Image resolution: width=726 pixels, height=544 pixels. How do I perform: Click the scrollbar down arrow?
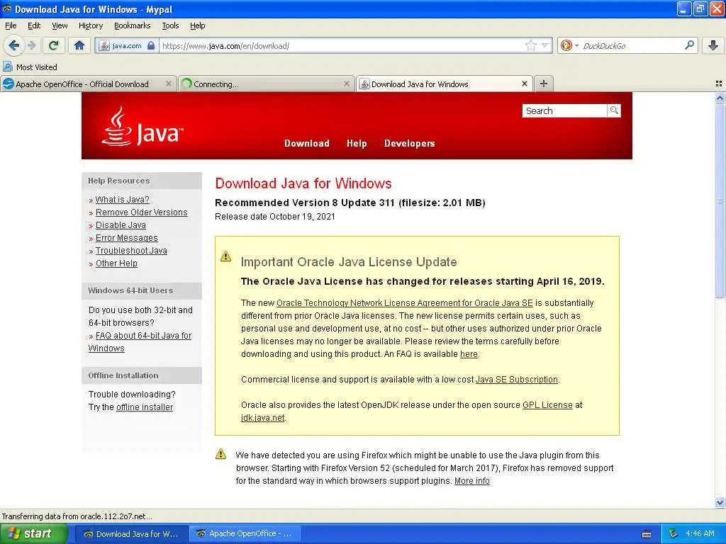(720, 502)
